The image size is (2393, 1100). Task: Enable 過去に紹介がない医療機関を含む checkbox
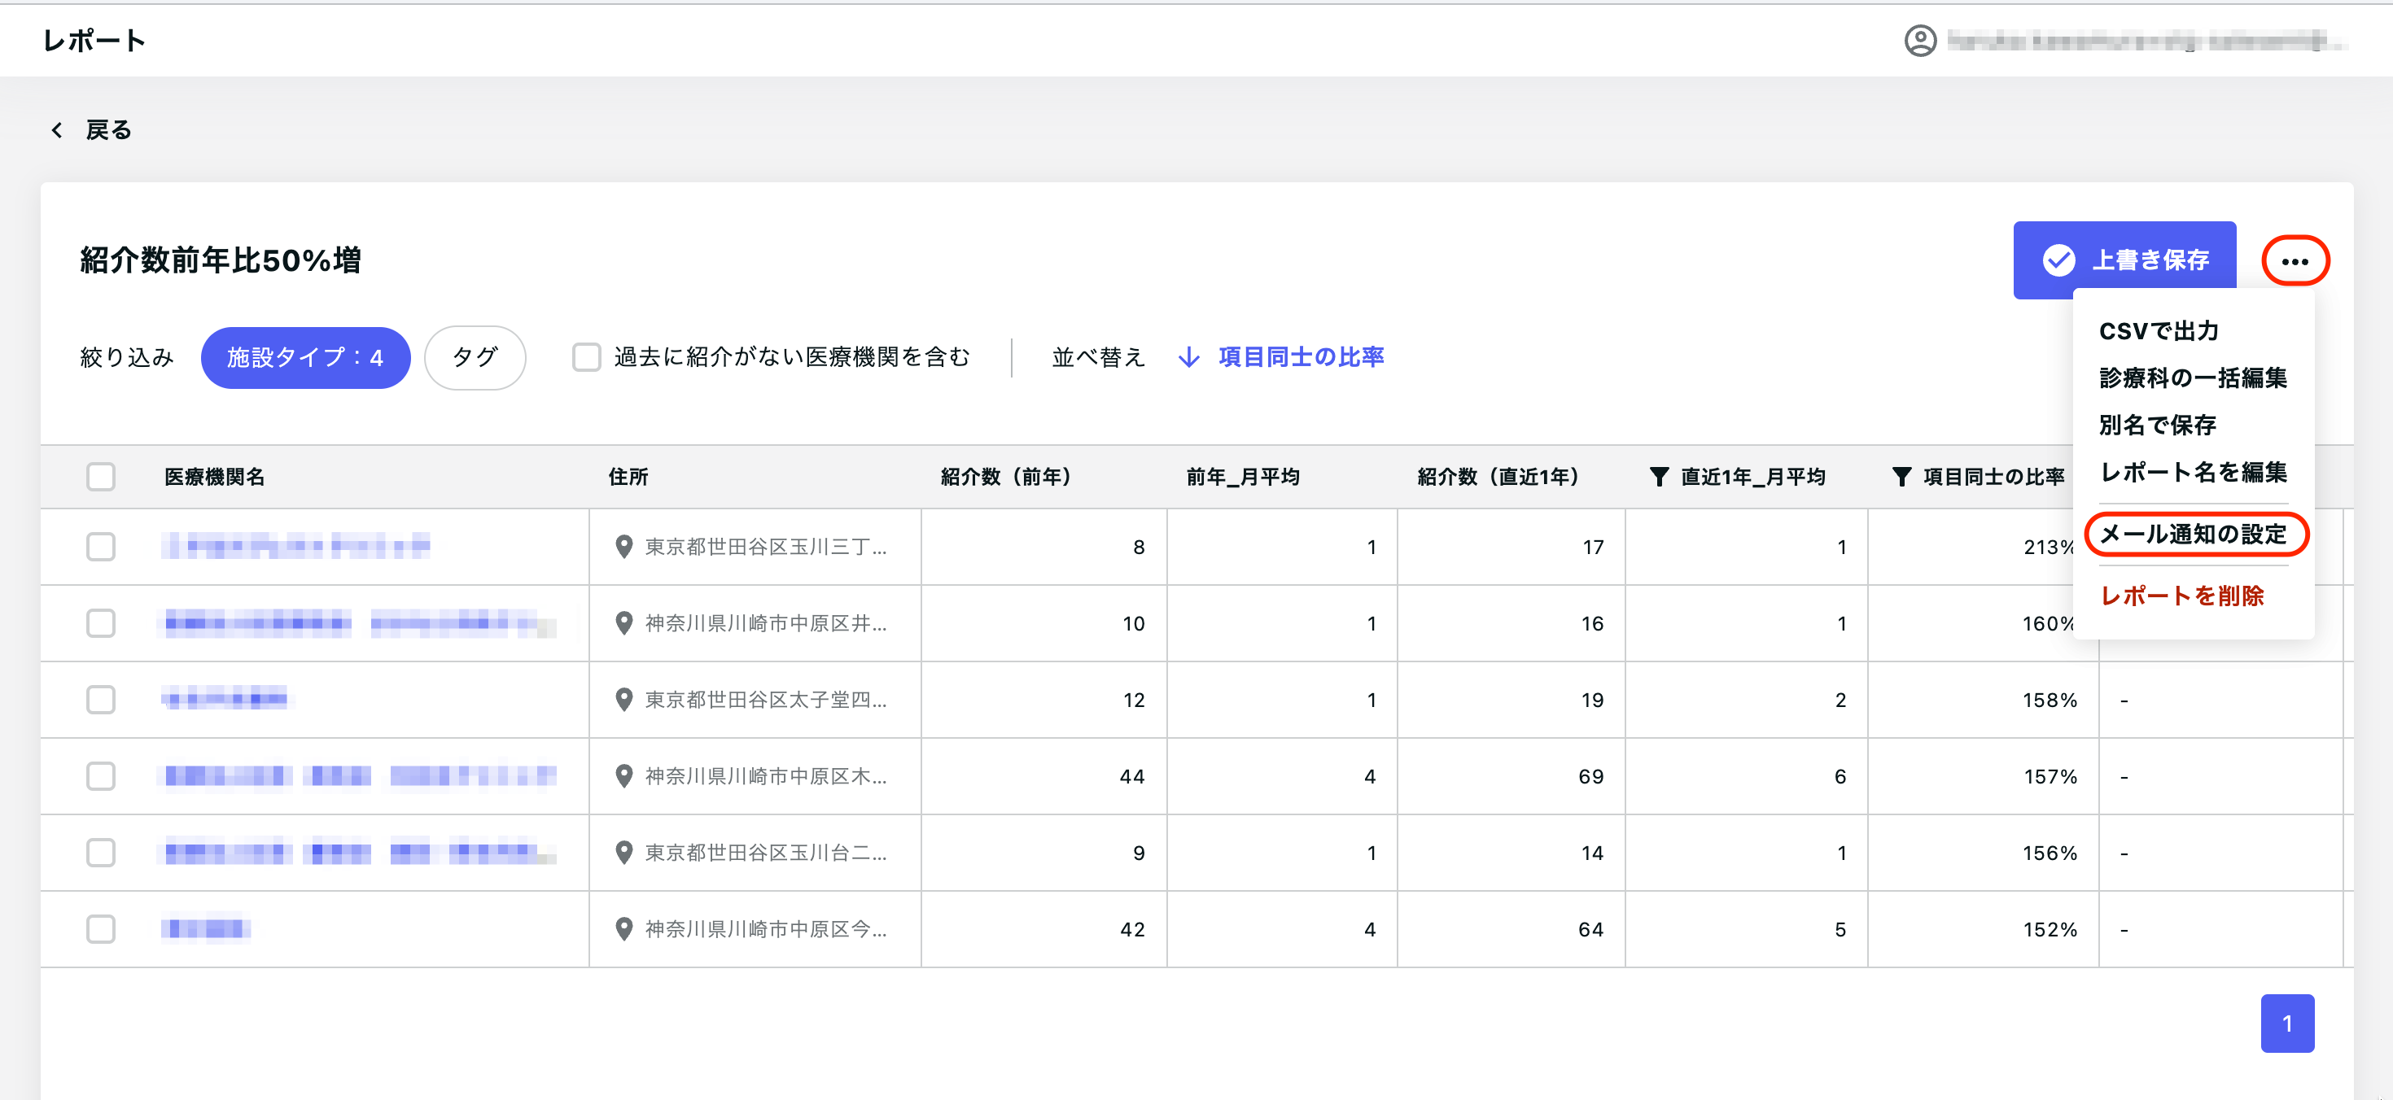pyautogui.click(x=586, y=357)
